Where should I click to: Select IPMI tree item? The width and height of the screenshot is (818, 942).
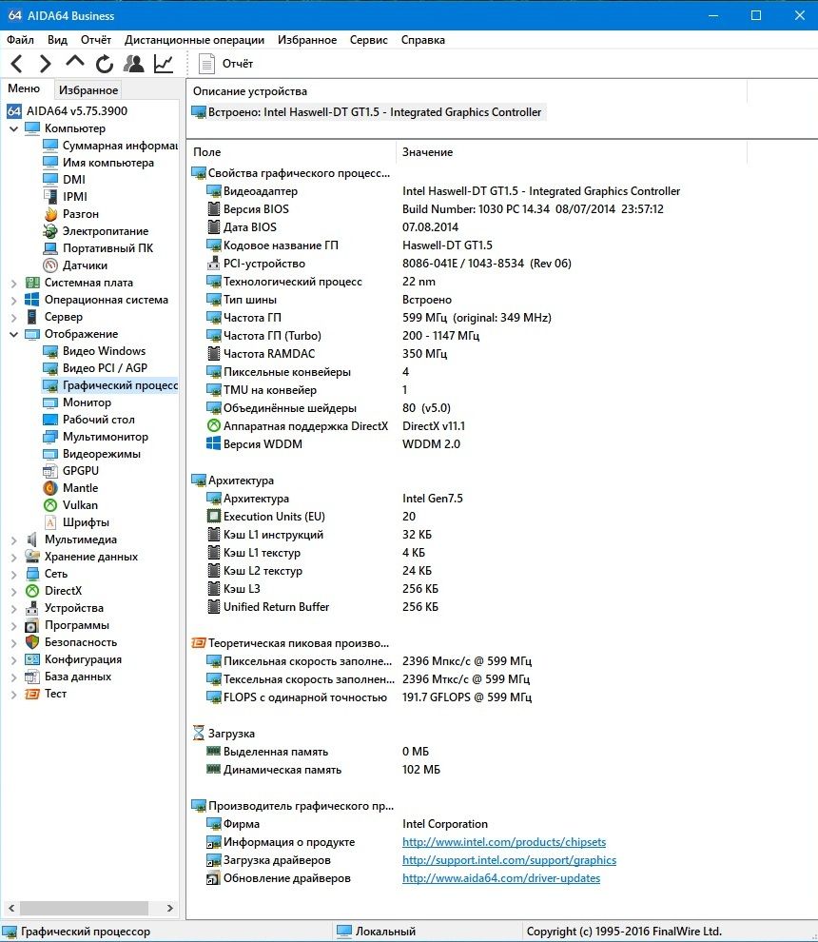coord(65,197)
